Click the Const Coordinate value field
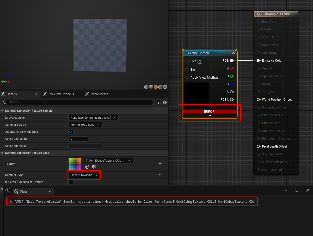 pyautogui.click(x=78, y=139)
